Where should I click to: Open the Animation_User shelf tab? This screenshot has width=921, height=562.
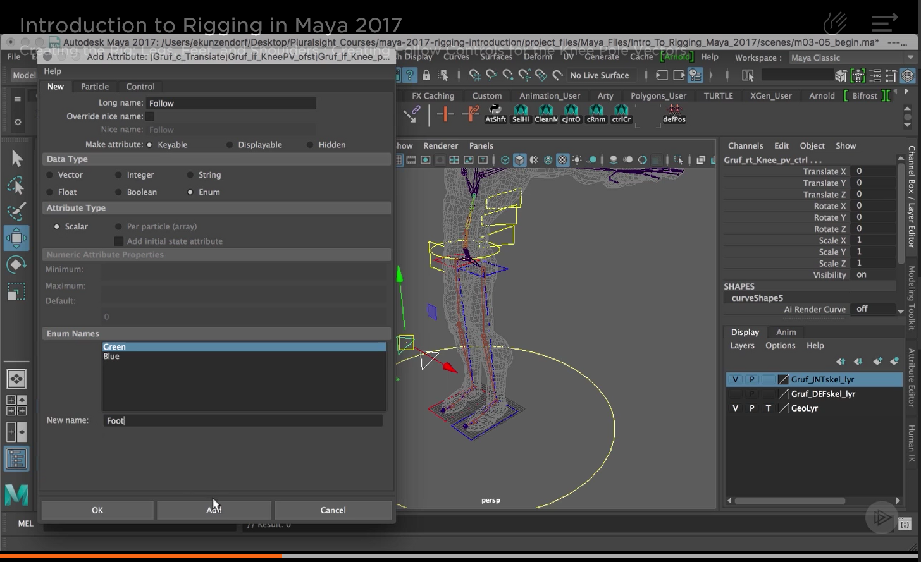pyautogui.click(x=550, y=96)
